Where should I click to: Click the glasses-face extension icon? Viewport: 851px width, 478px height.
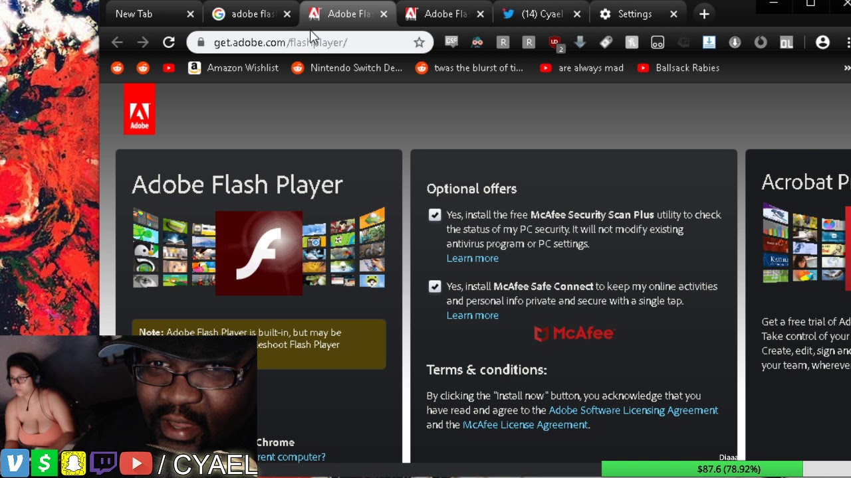click(x=477, y=42)
